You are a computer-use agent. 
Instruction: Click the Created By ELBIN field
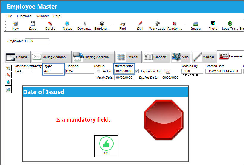click(192, 71)
